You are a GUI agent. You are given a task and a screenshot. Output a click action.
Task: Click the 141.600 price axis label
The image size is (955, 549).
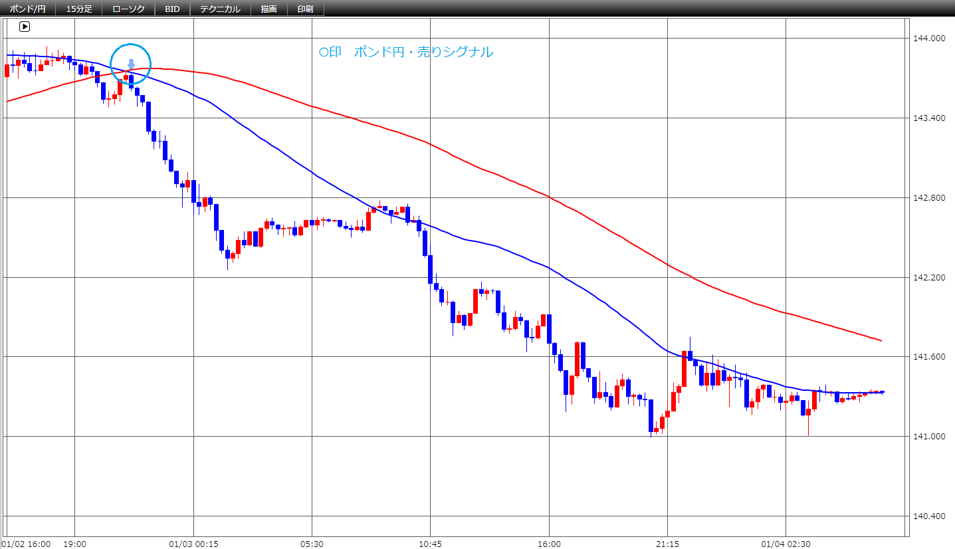click(930, 358)
